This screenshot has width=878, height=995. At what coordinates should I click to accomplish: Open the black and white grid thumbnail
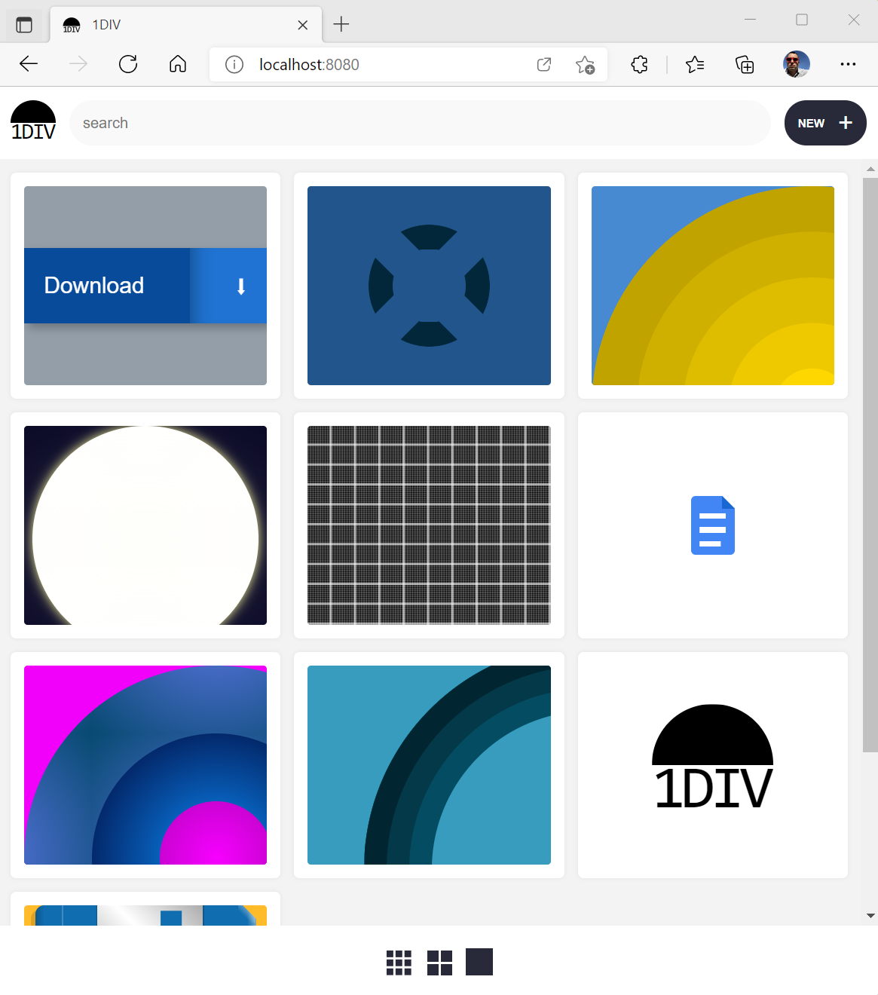tap(429, 525)
